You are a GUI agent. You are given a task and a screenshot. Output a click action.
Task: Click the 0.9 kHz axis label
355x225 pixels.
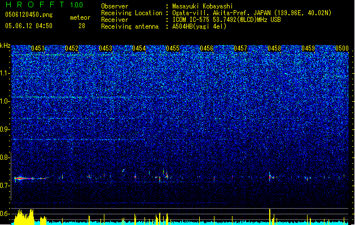[x=5, y=129]
